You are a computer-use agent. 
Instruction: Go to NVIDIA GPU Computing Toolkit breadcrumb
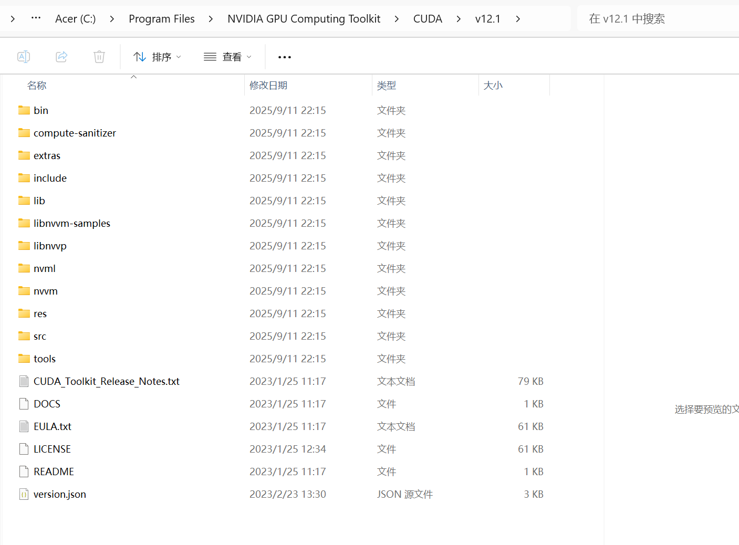pos(304,19)
